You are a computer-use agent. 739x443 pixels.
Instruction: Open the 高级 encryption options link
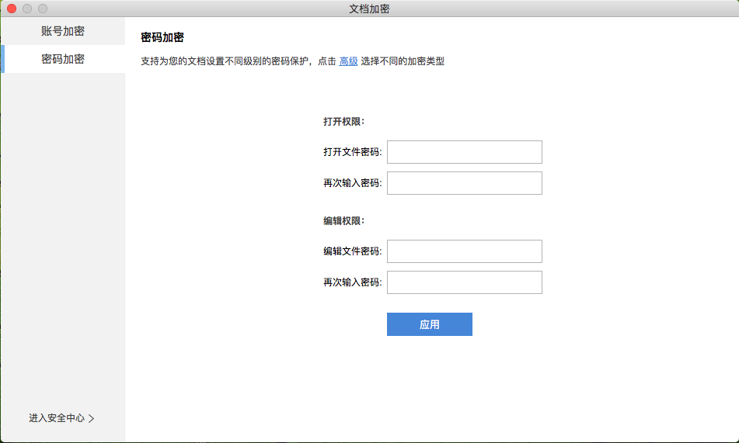(x=348, y=61)
